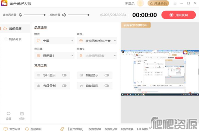Click the 声源 sound source icon
This screenshot has height=132, width=199.
click(x=81, y=41)
